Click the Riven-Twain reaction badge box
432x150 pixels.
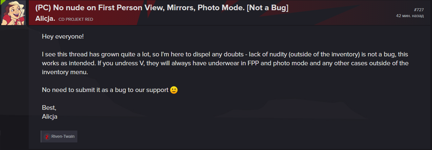[x=59, y=136]
